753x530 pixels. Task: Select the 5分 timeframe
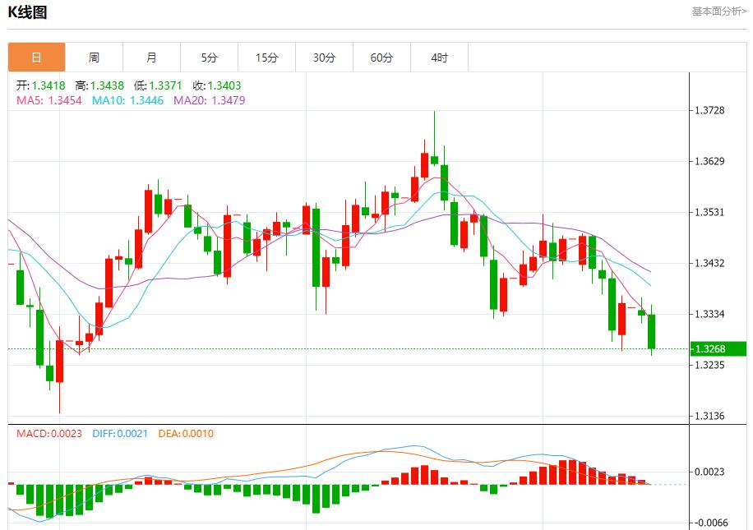pyautogui.click(x=208, y=57)
